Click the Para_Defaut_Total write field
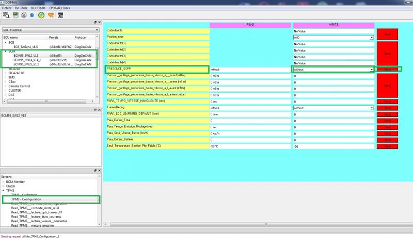 click(x=333, y=121)
